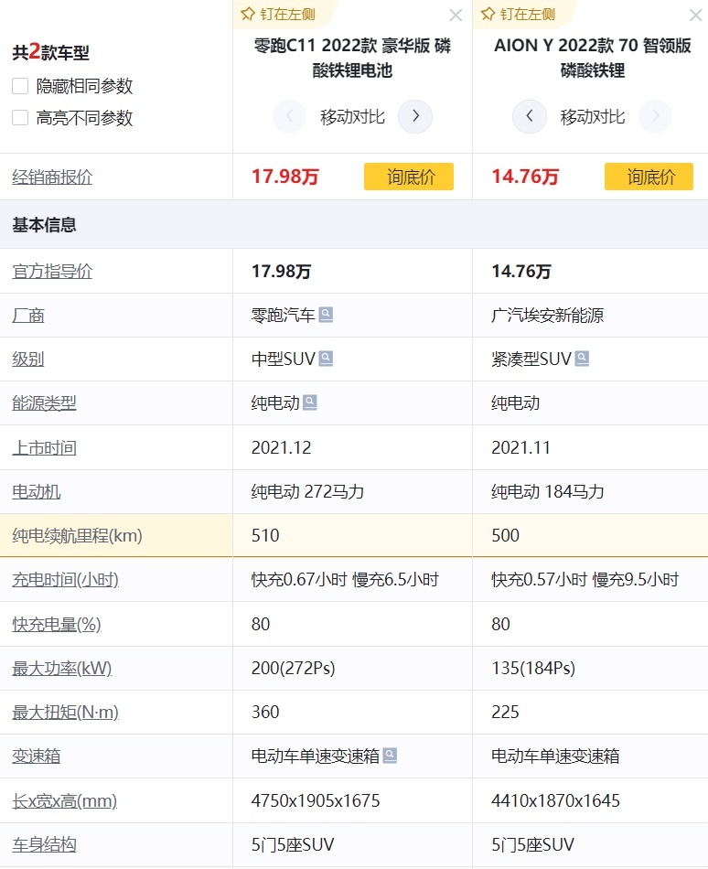Viewport: 708px width, 869px height.
Task: Open info icon beside 紧凑型SUV
Action: 583,358
